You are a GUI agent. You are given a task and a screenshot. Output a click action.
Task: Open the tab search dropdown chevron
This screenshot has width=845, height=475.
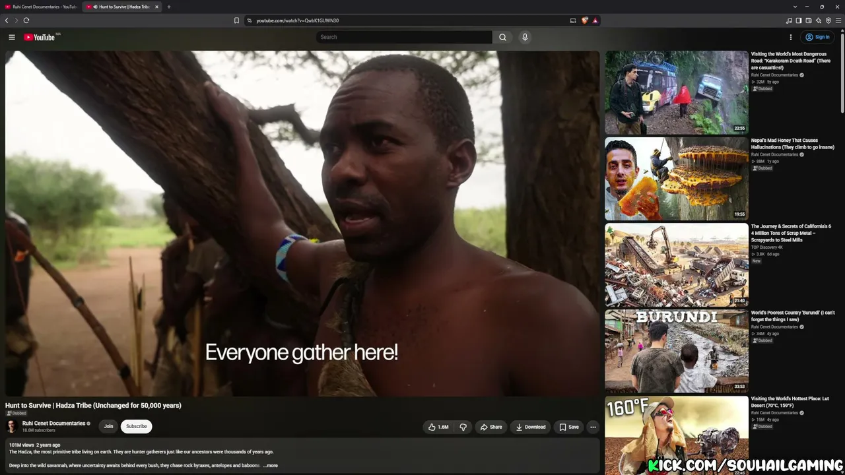point(795,7)
